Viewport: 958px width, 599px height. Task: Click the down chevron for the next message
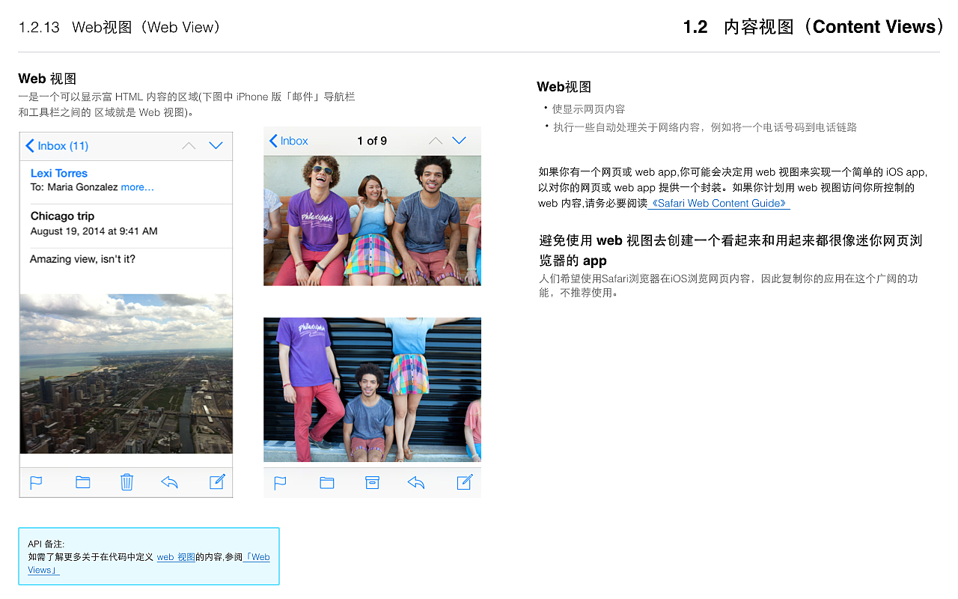point(216,146)
